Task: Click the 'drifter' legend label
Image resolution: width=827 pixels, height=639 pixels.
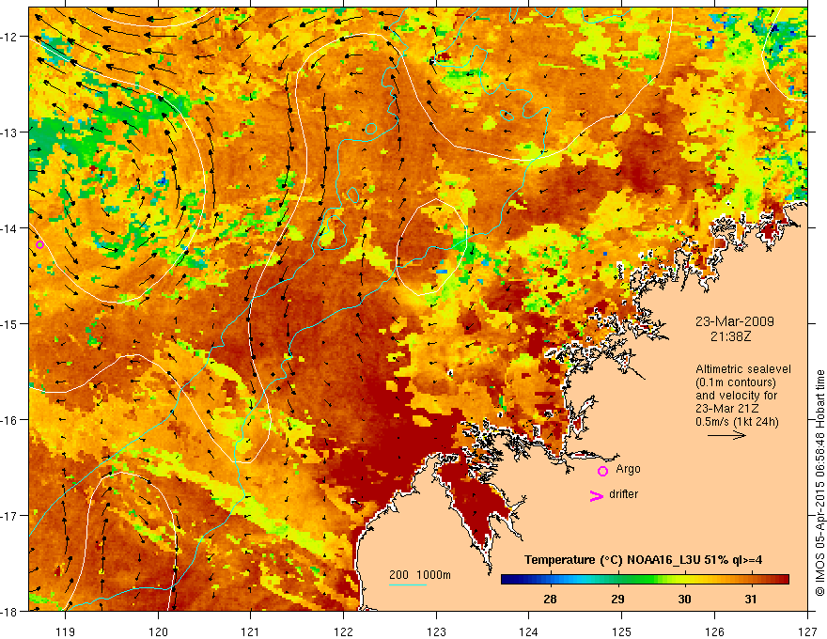Action: coord(623,494)
